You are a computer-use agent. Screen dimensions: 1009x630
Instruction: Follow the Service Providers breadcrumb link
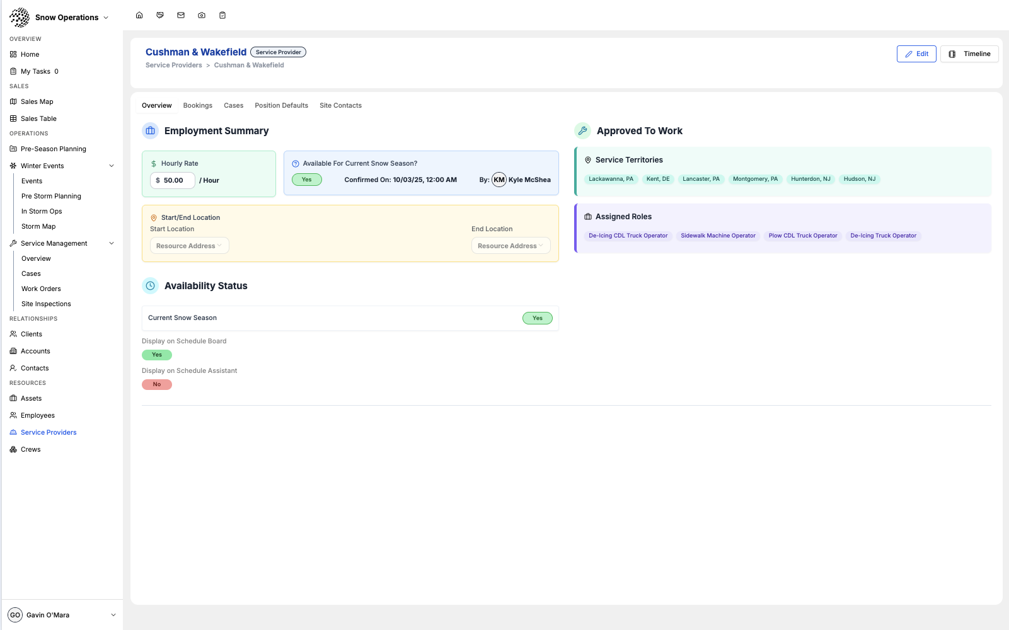(x=174, y=66)
